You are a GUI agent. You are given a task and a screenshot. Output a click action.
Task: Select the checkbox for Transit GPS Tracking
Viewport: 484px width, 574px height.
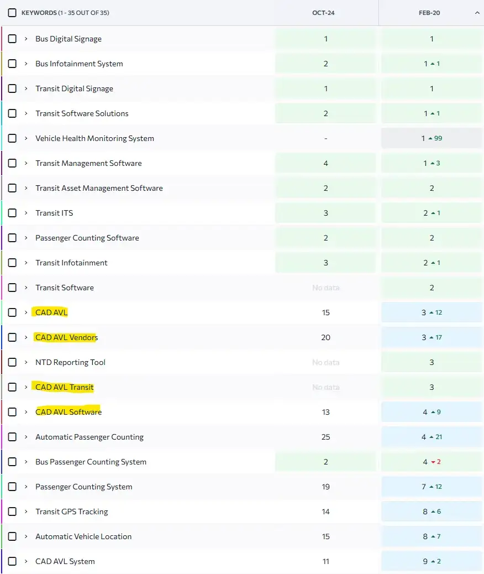coord(12,512)
